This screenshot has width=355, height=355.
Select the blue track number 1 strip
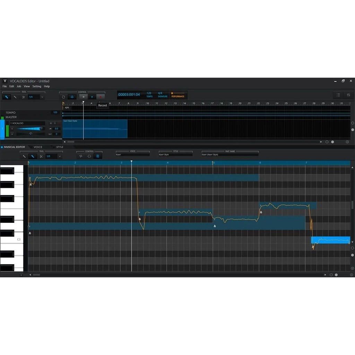click(2, 129)
